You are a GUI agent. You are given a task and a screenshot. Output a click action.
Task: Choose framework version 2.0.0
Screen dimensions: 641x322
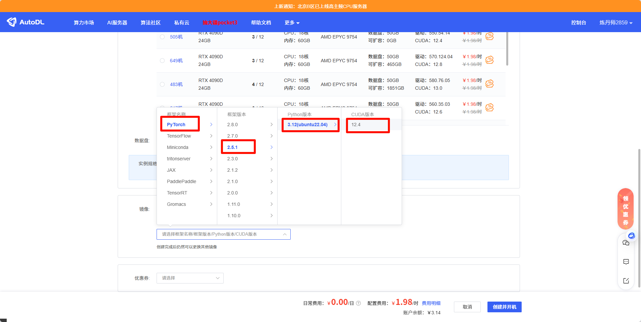(247, 193)
